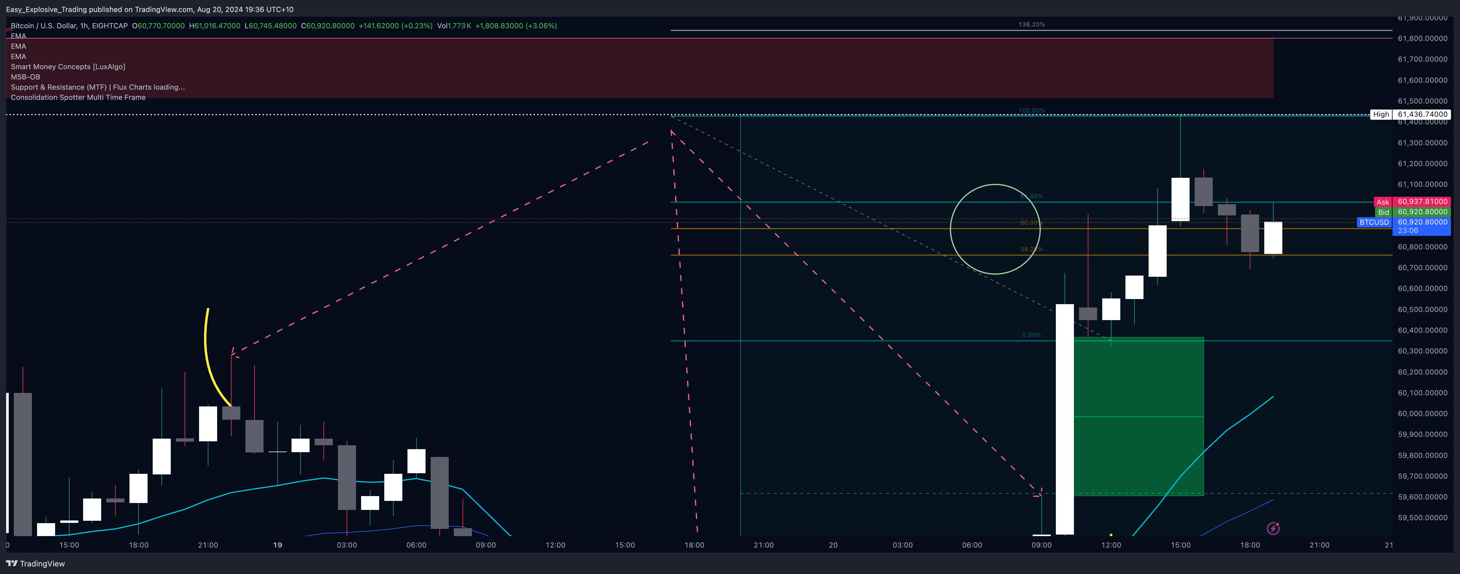Click the 60,000.00000 price axis label
The width and height of the screenshot is (1460, 574).
[x=1422, y=414]
